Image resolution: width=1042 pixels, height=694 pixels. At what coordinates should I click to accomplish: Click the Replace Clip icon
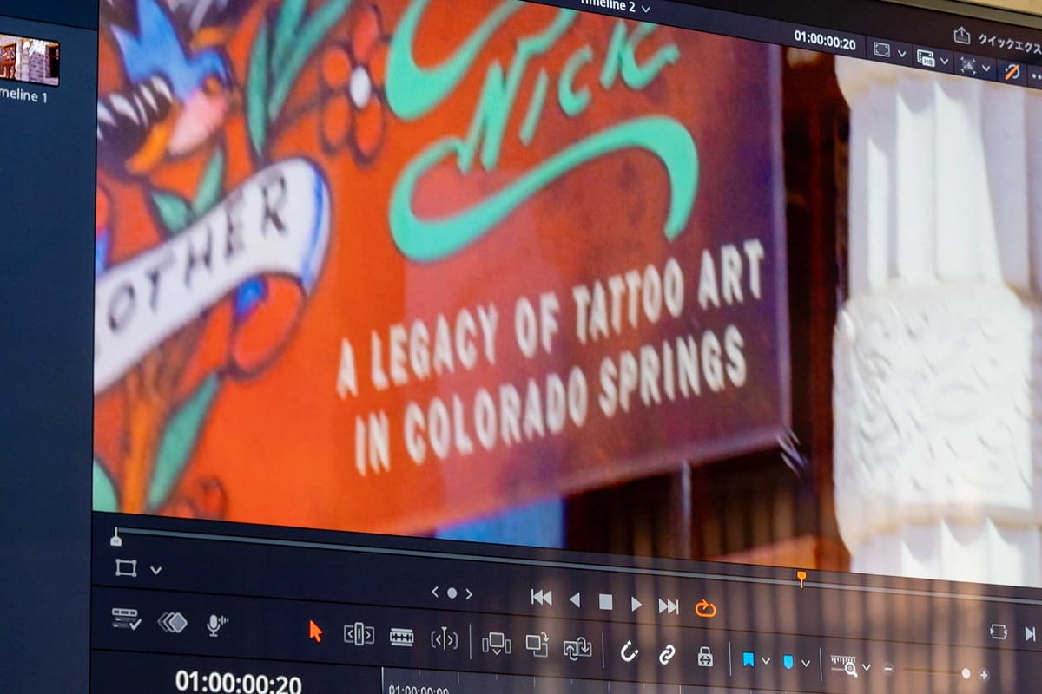coord(577,648)
